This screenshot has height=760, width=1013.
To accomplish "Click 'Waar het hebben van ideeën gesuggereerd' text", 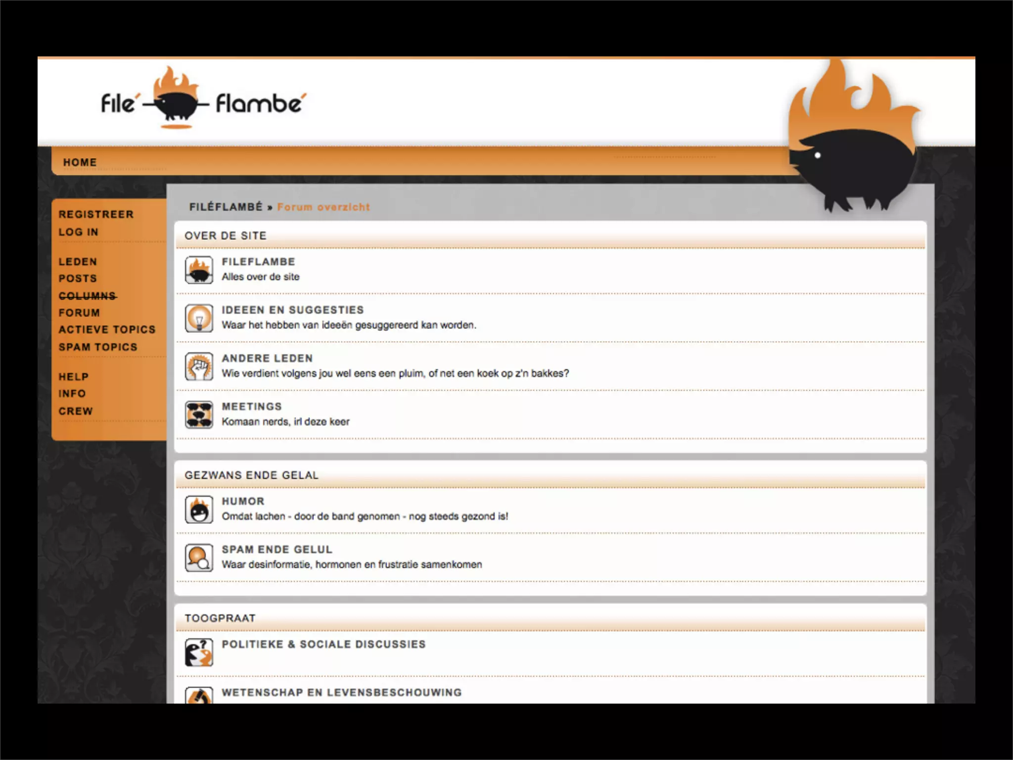I will coord(349,325).
